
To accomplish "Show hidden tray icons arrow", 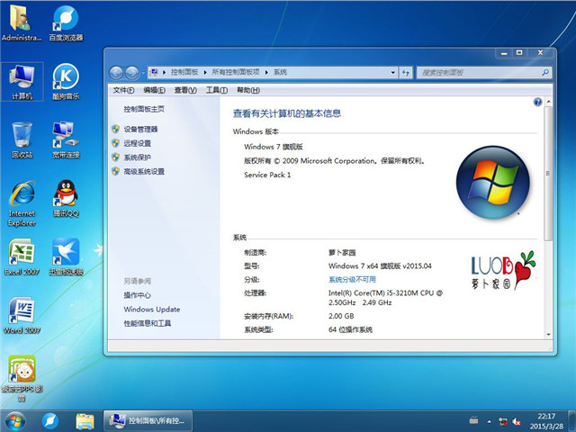I will 490,421.
